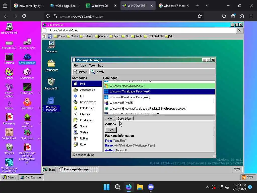This screenshot has width=257, height=193.
Task: Open the Computer icon on Windows 96 desktop
Action: click(51, 46)
